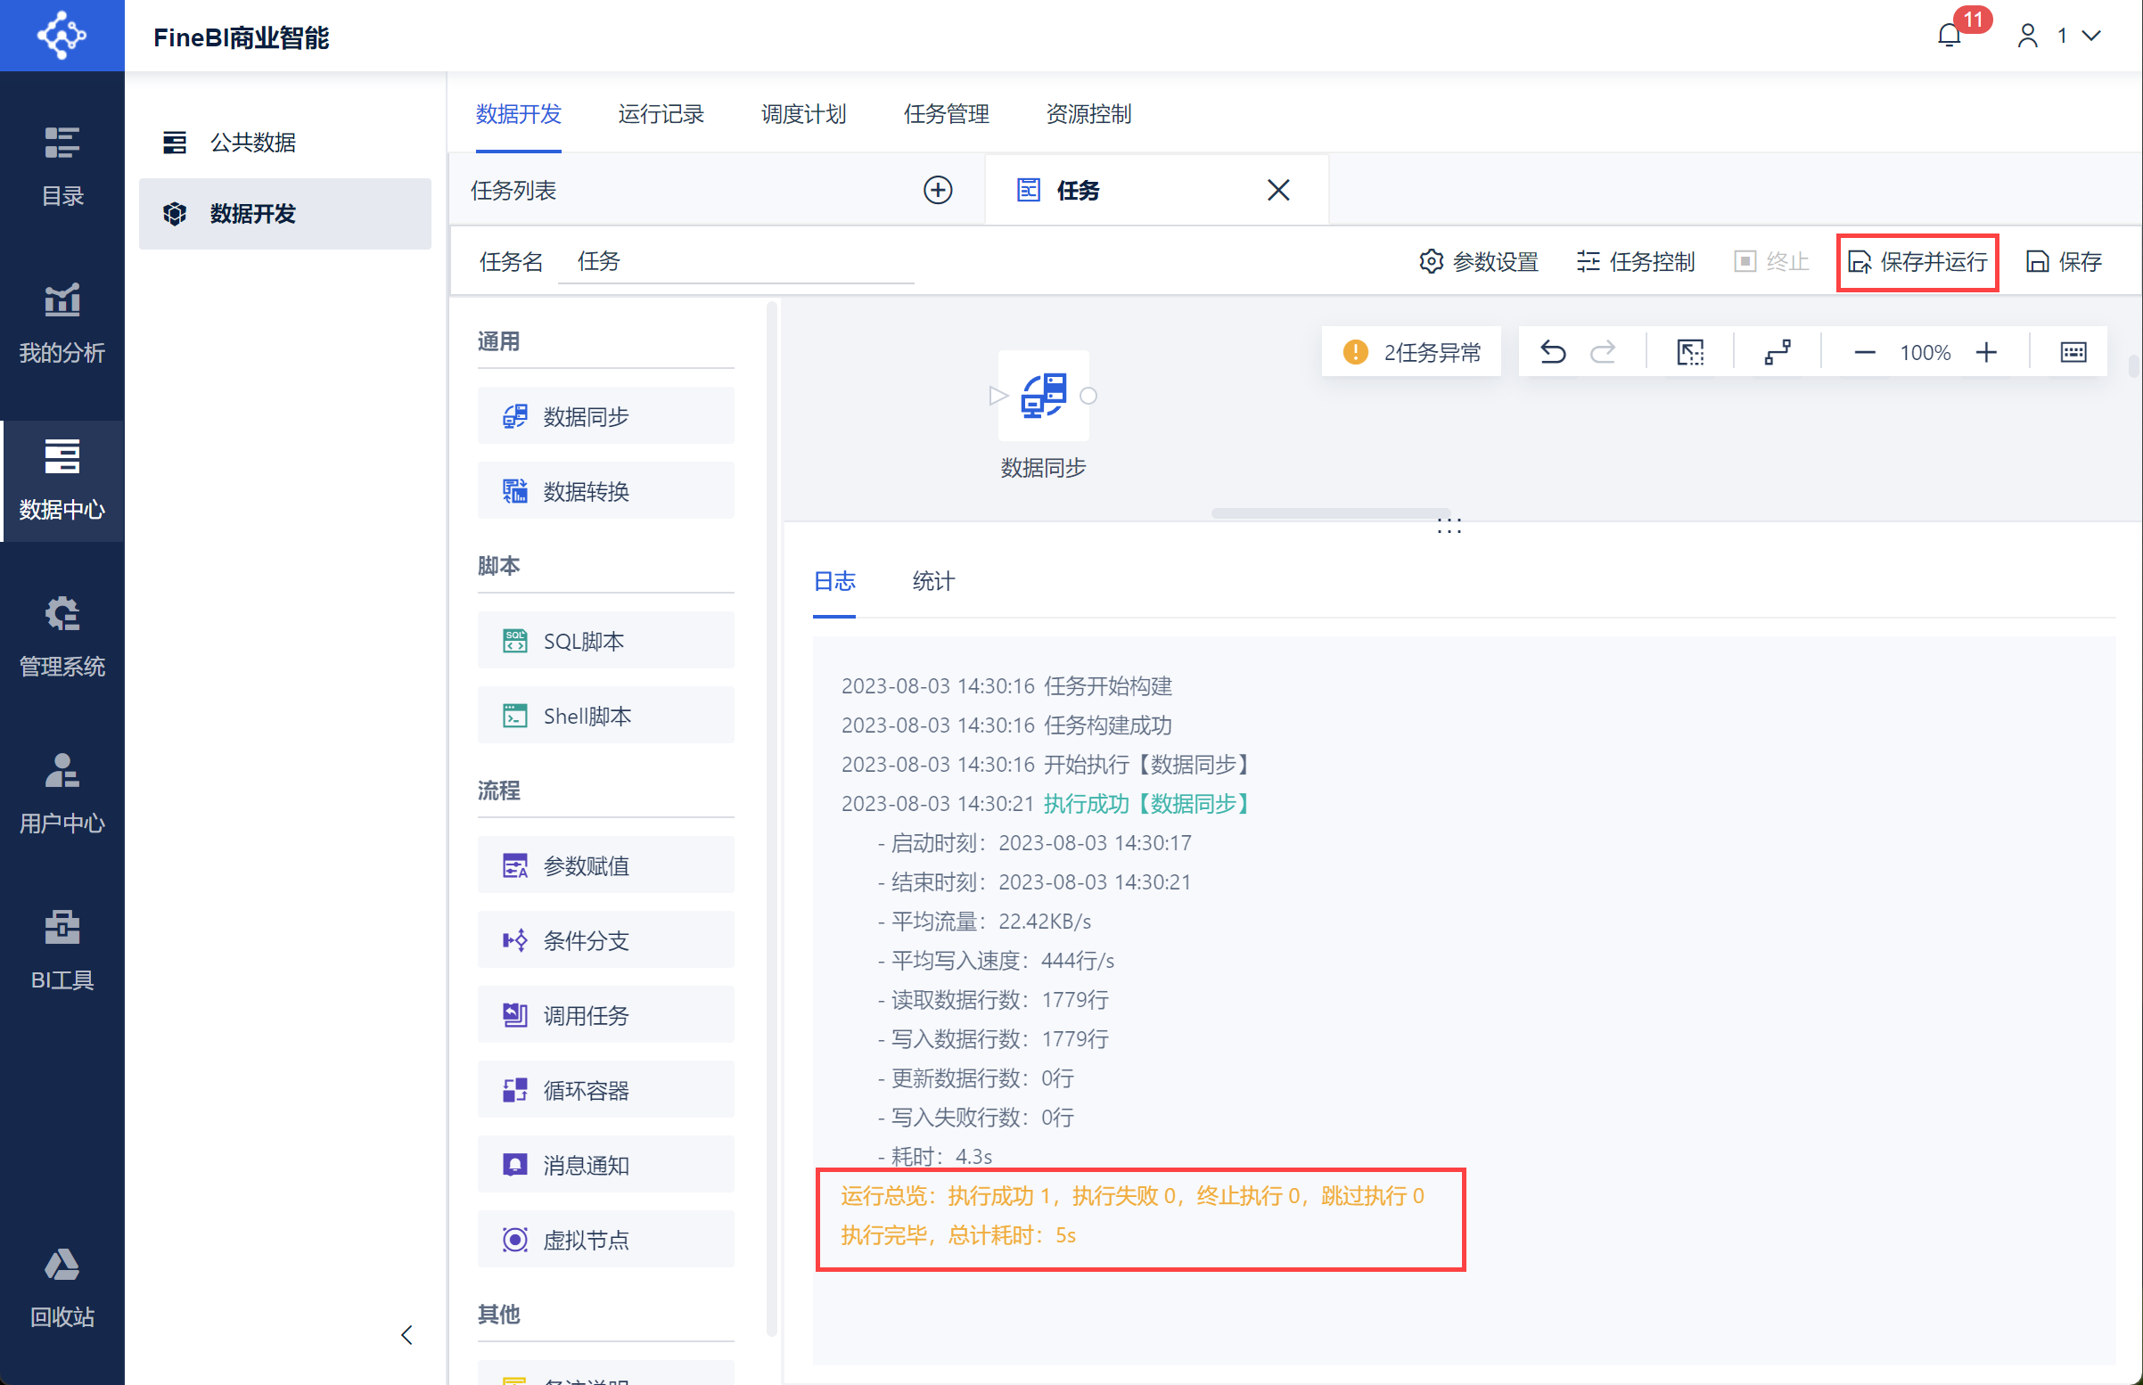Screen dimensions: 2143x1385
Task: Open the user account dropdown arrow
Action: click(2091, 36)
